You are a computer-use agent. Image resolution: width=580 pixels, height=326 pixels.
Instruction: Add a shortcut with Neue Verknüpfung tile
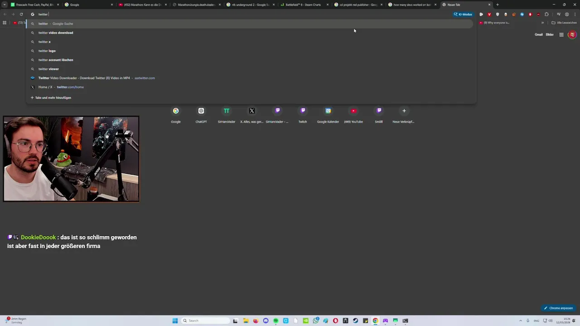click(x=404, y=115)
